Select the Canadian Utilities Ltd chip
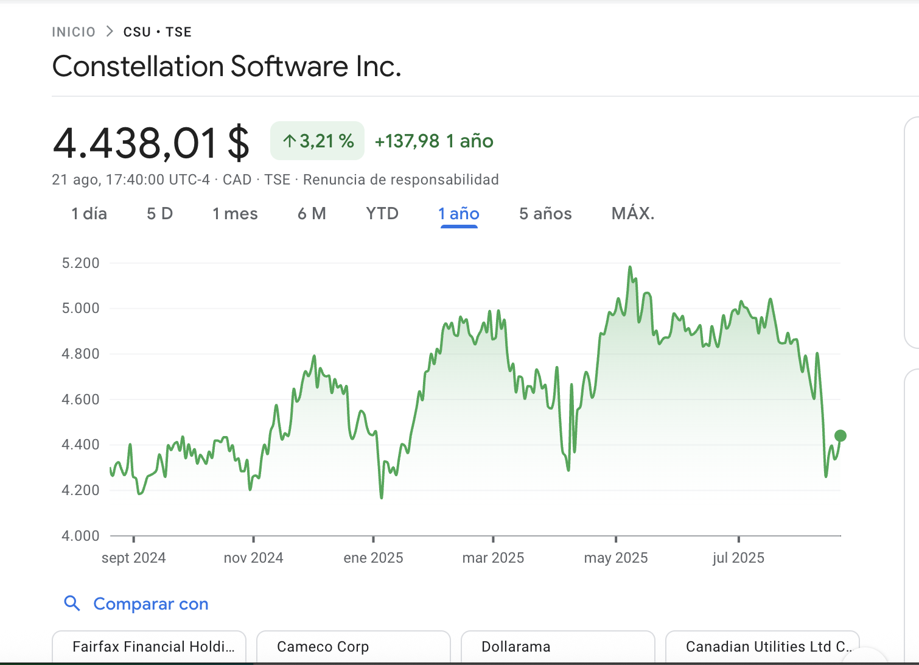This screenshot has height=665, width=919. (762, 647)
